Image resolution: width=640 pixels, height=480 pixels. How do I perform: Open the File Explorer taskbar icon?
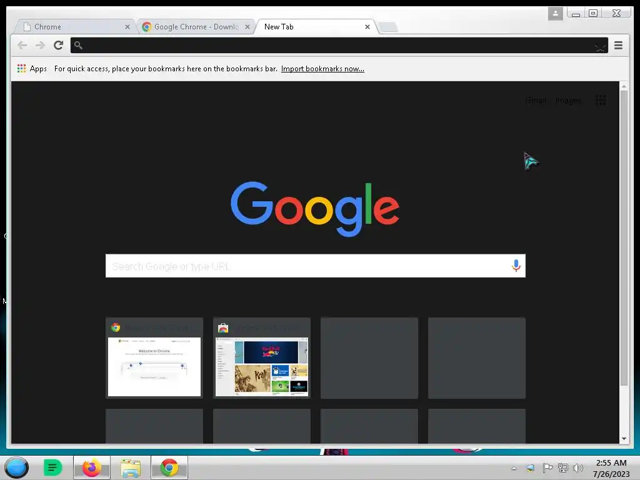pyautogui.click(x=131, y=467)
